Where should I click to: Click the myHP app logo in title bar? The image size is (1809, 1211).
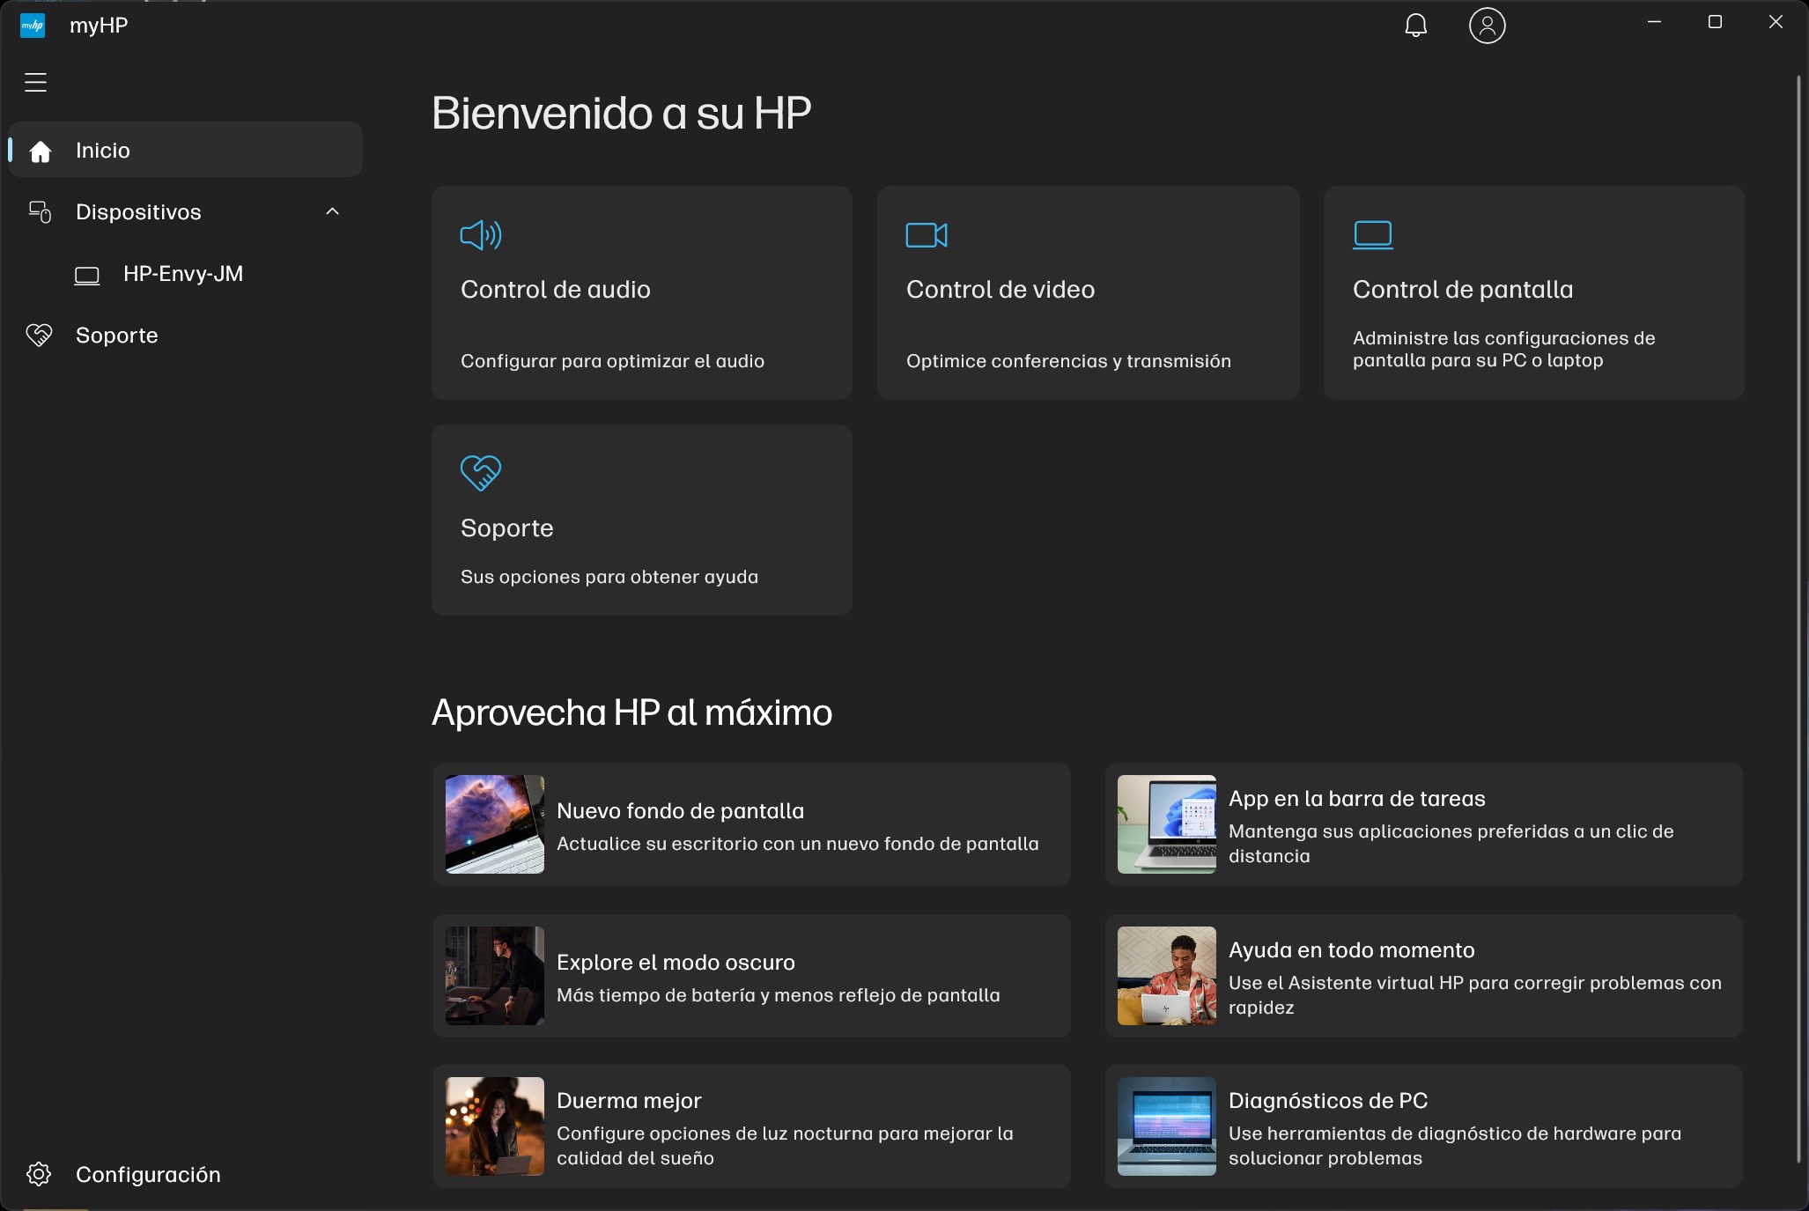(33, 26)
